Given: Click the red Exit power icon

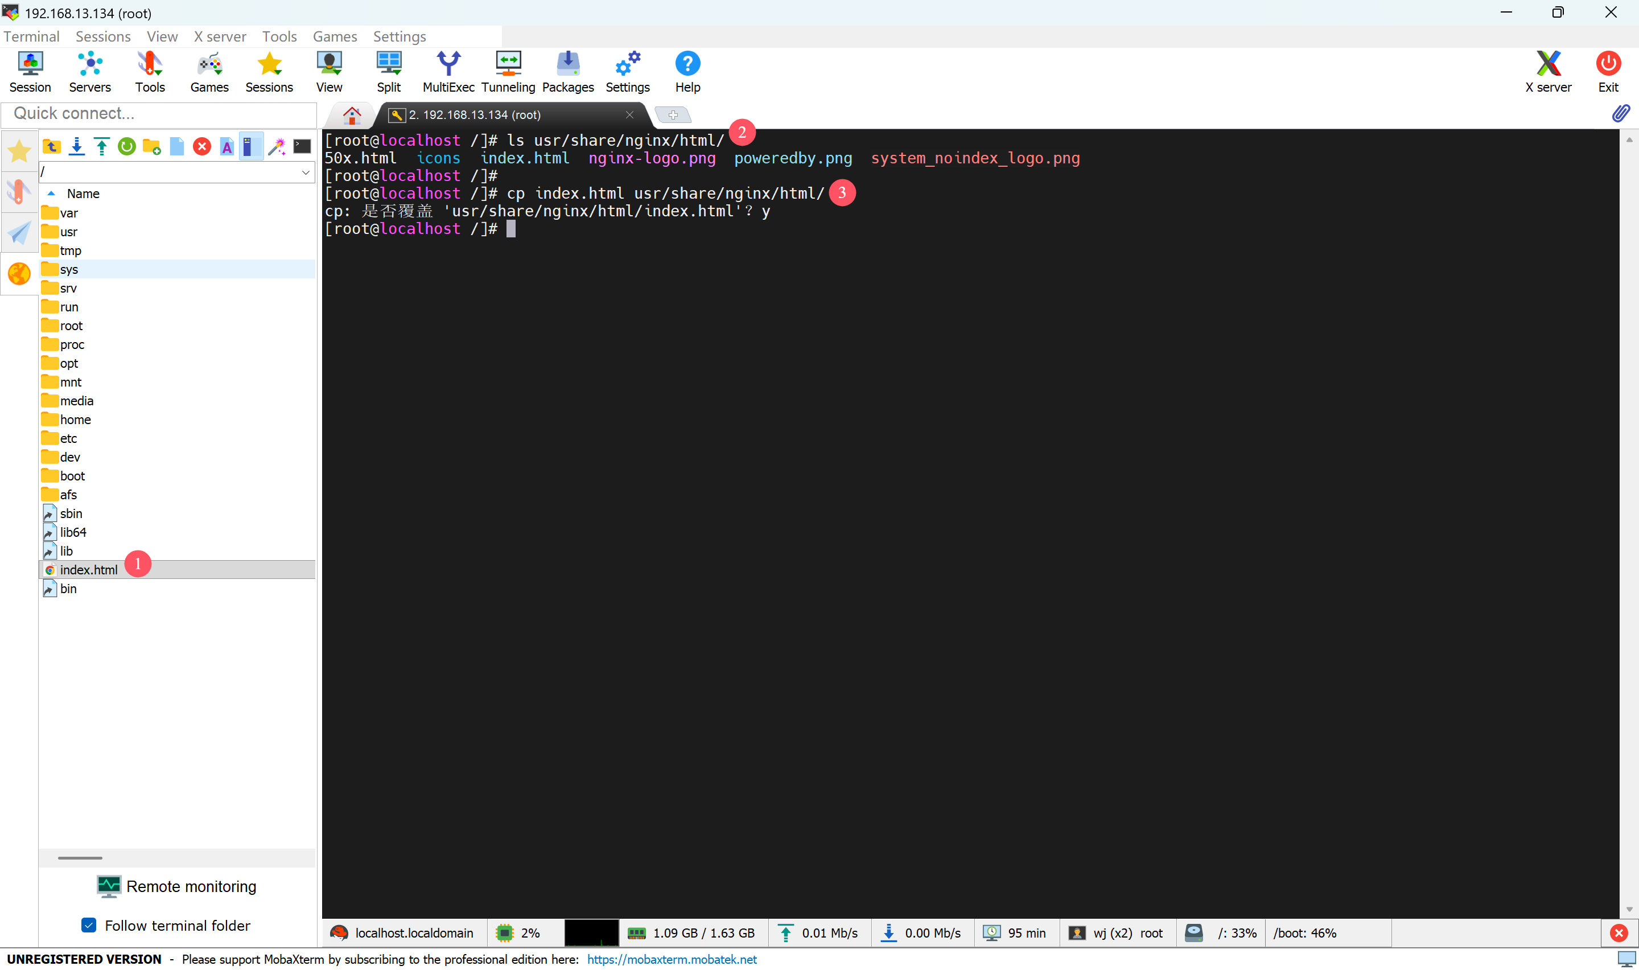Looking at the screenshot, I should tap(1608, 72).
